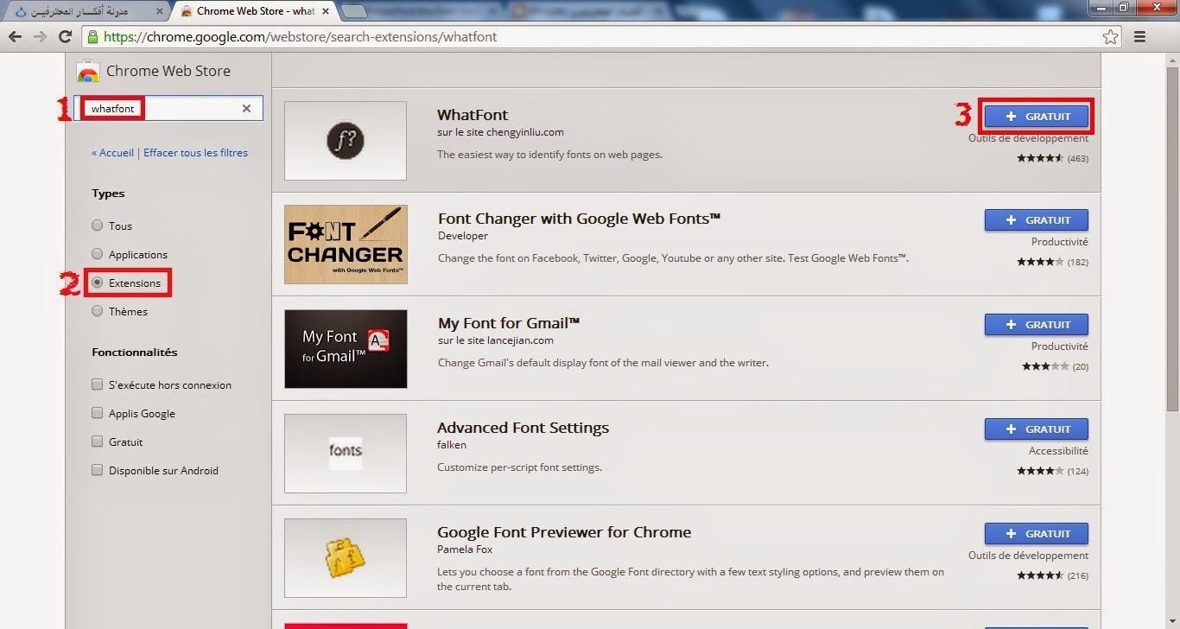This screenshot has width=1180, height=629.
Task: Check Disponible sur Android checkbox
Action: click(x=97, y=470)
